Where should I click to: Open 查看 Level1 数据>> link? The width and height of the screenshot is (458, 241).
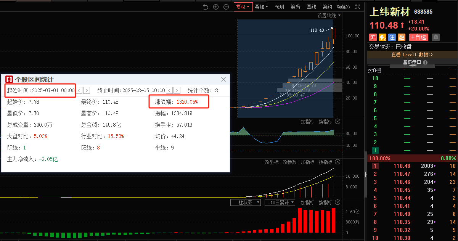(x=412, y=55)
